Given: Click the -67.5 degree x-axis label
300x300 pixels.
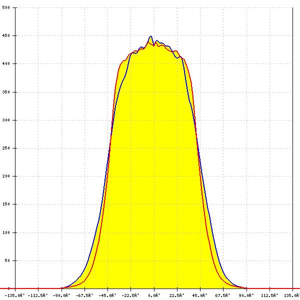Looking at the screenshot, I should tap(84, 295).
